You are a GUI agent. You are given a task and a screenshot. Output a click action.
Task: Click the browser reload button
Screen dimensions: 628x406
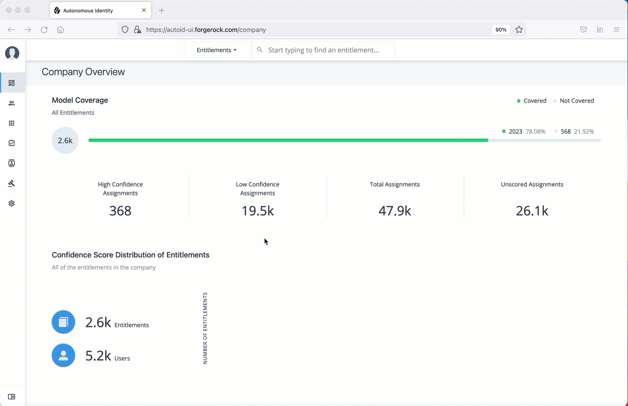[44, 29]
